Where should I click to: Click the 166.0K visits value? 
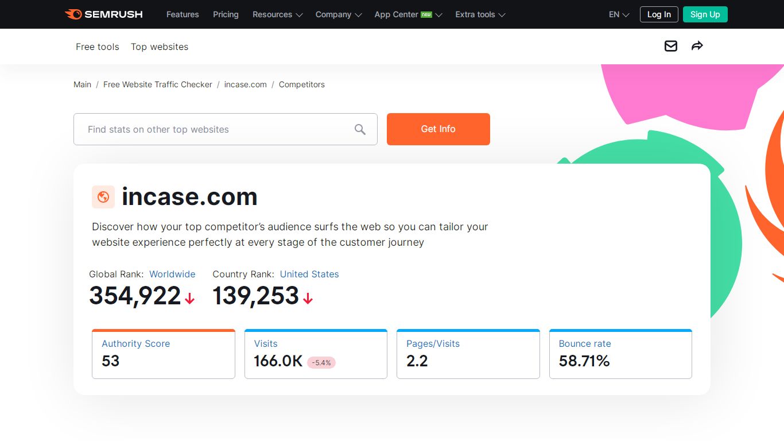[278, 361]
